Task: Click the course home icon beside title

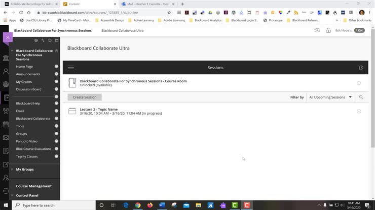Action: (56, 51)
